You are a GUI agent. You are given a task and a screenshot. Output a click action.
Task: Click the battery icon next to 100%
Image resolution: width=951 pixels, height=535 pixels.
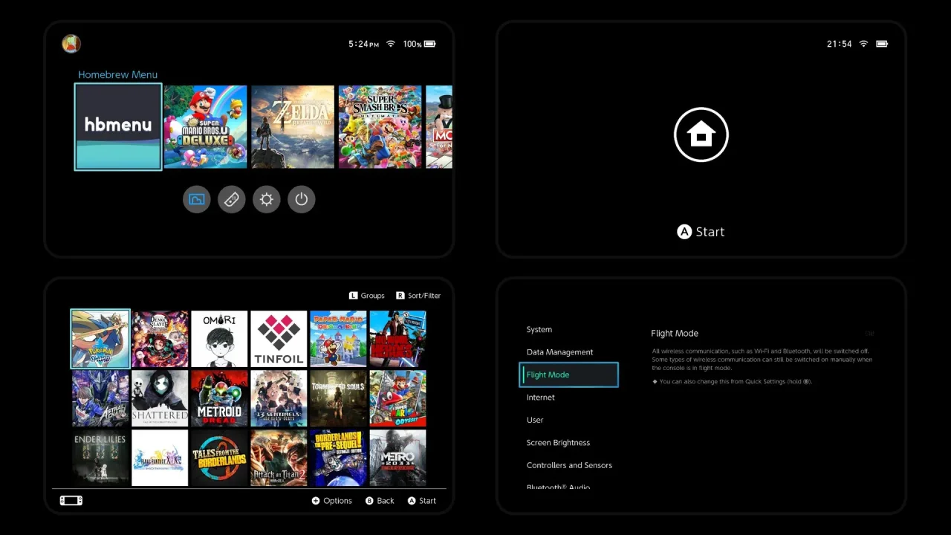pos(430,44)
